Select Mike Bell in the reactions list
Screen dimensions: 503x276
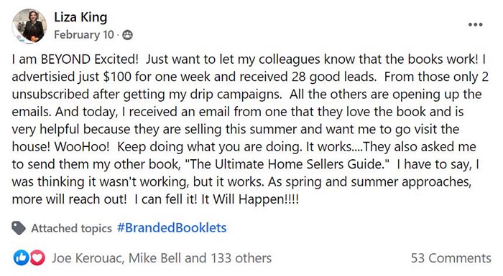[x=155, y=258]
